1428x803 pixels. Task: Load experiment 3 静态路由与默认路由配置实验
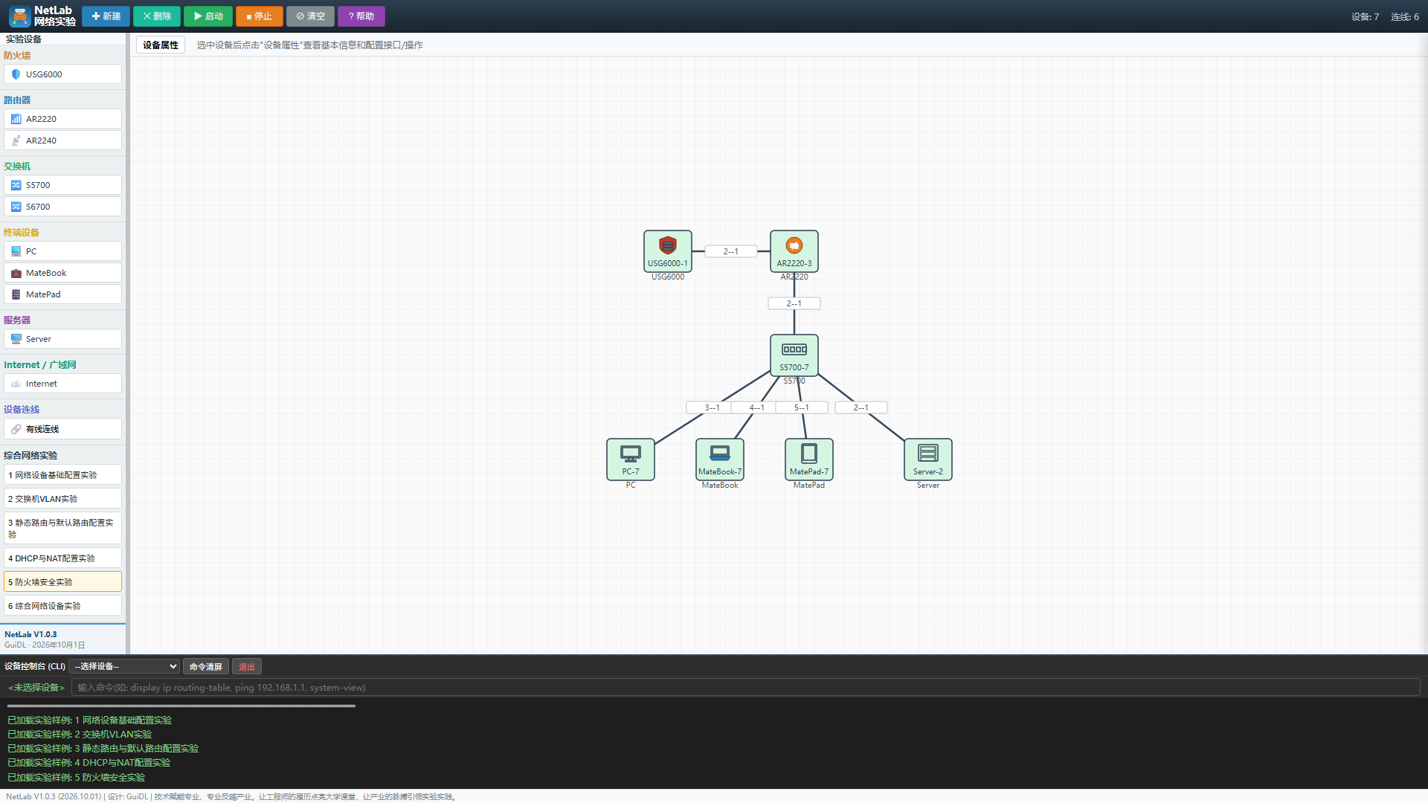coord(63,529)
